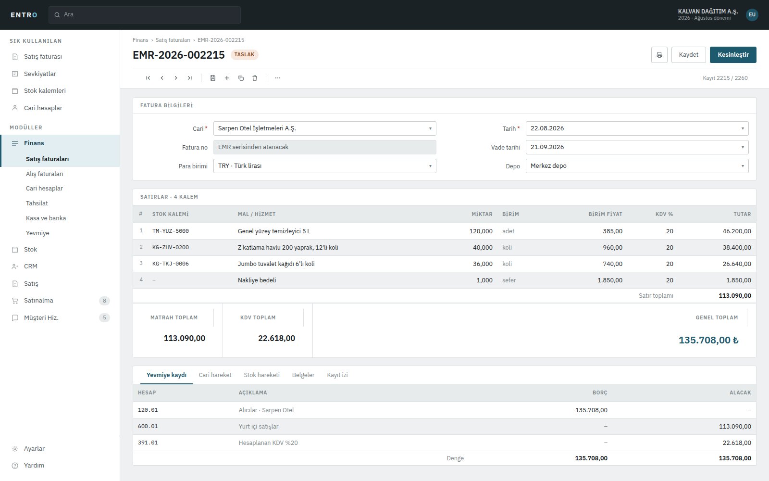Open Stok kalemleri shortcut
Image resolution: width=769 pixels, height=481 pixels.
click(x=60, y=90)
